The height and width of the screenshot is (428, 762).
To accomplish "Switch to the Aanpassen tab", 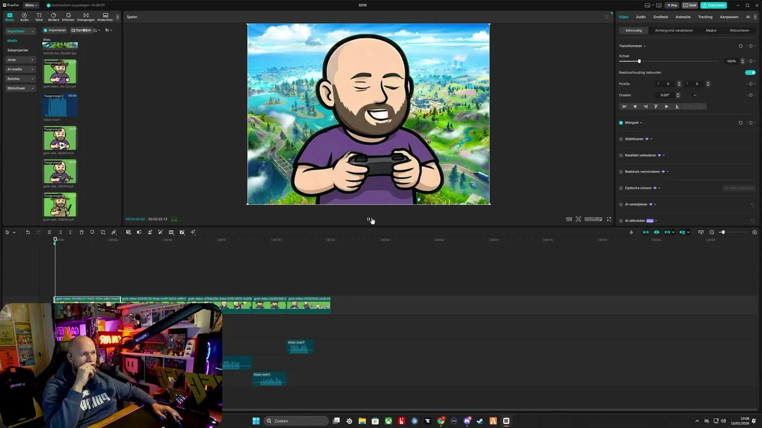I will point(729,17).
